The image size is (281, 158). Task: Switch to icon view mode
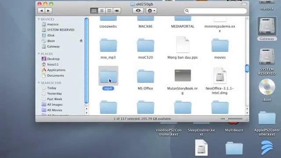pyautogui.click(x=94, y=11)
